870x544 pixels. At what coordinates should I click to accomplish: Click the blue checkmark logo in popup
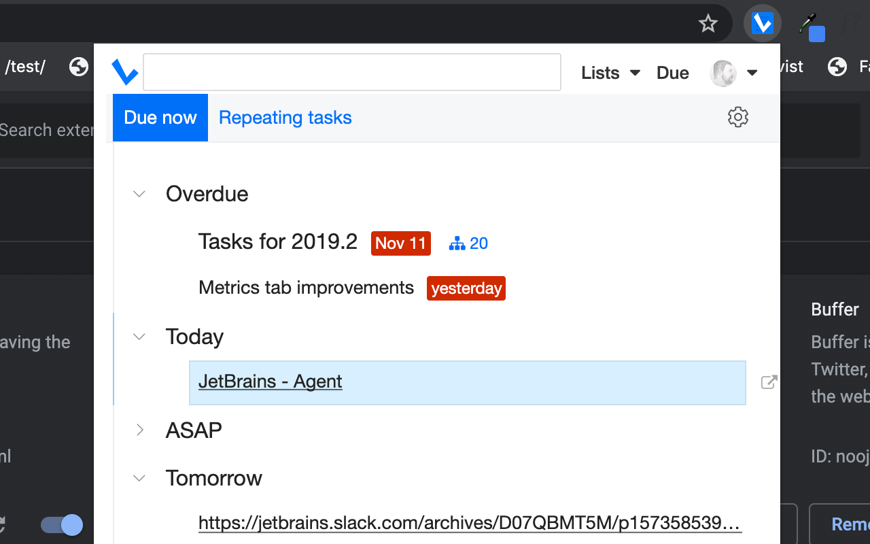pyautogui.click(x=125, y=72)
